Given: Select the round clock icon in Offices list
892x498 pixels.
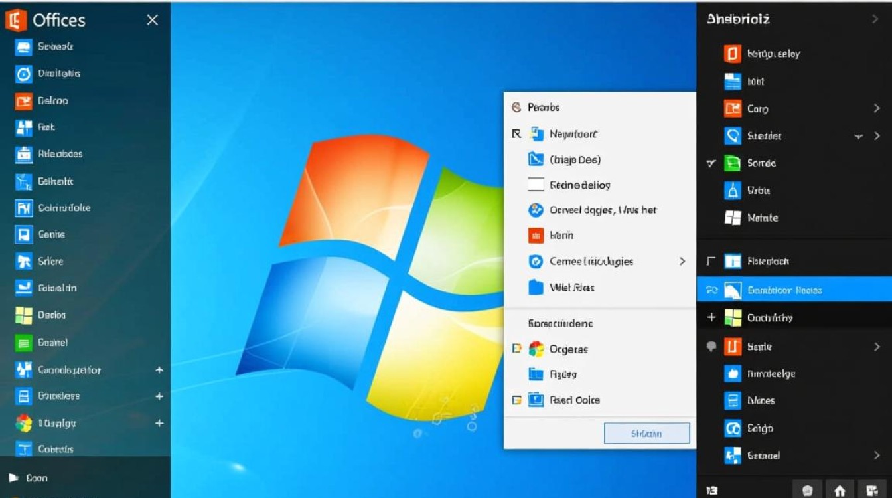Looking at the screenshot, I should (x=24, y=74).
